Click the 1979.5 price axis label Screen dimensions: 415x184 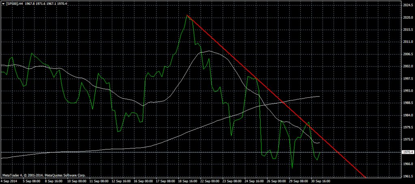tap(407, 128)
